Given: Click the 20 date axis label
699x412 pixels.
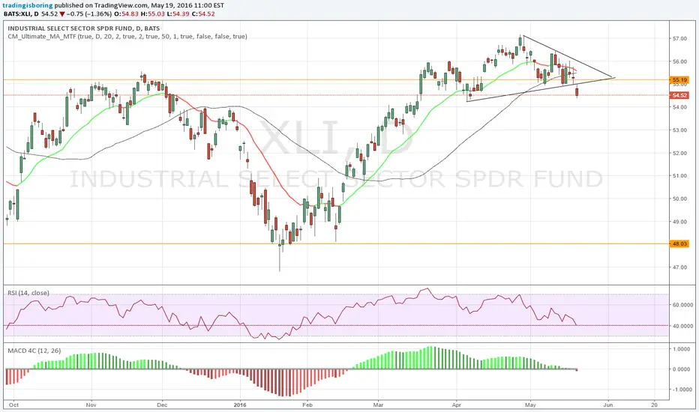Looking at the screenshot, I should pos(654,405).
